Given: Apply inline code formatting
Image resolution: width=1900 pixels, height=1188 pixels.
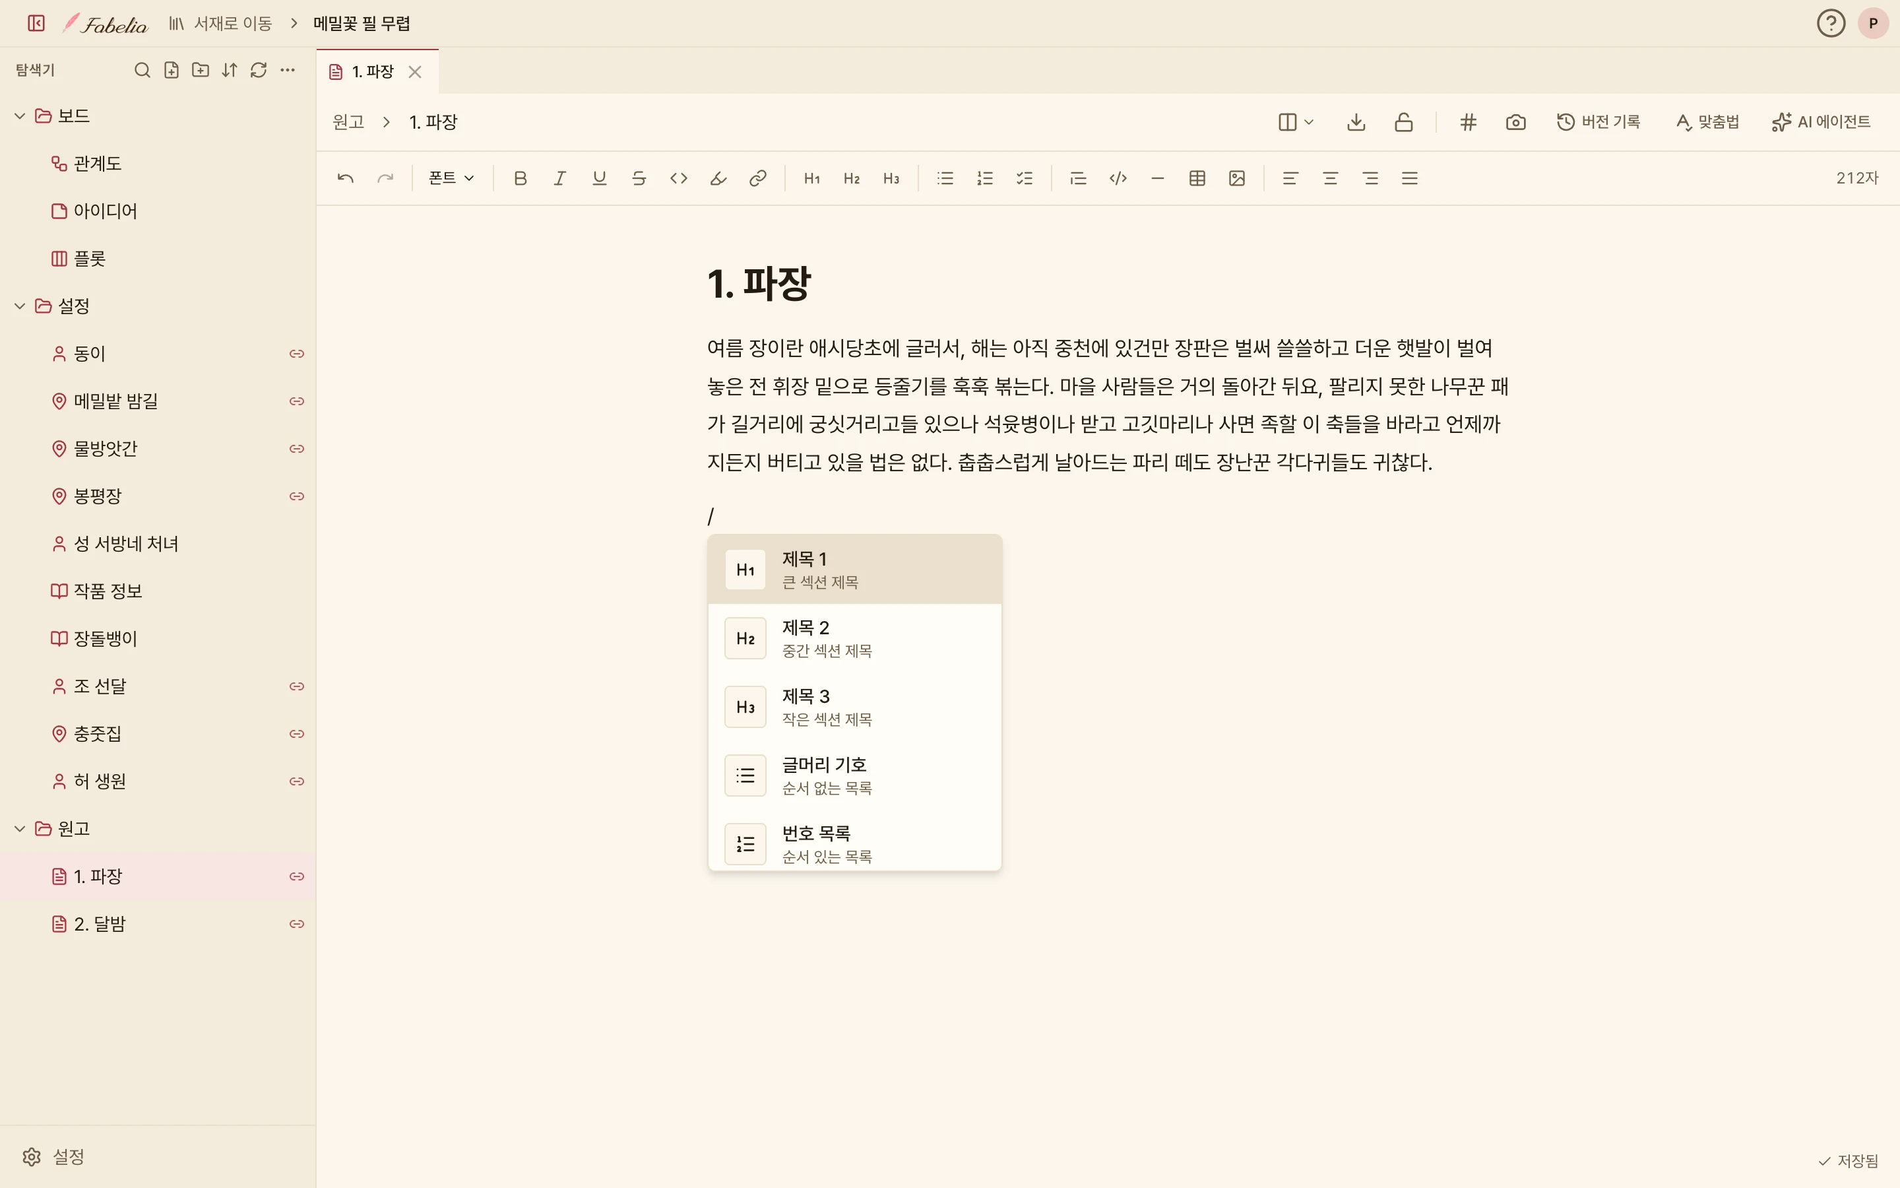Looking at the screenshot, I should coord(678,178).
